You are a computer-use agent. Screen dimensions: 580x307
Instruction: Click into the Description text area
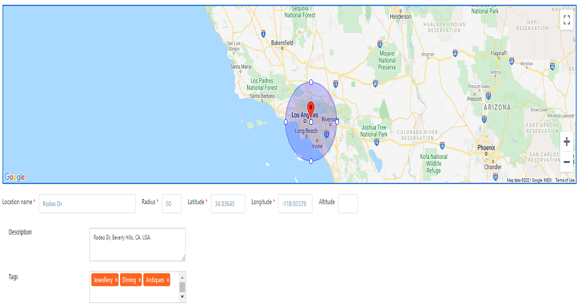137,244
